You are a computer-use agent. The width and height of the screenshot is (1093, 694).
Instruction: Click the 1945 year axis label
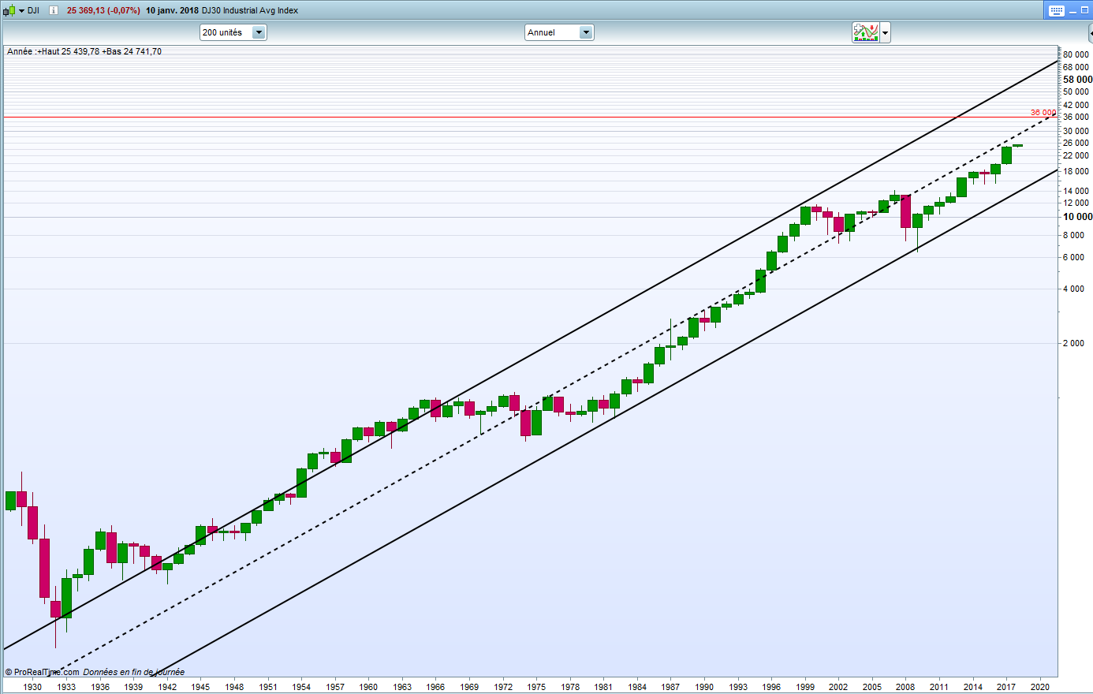coord(200,687)
